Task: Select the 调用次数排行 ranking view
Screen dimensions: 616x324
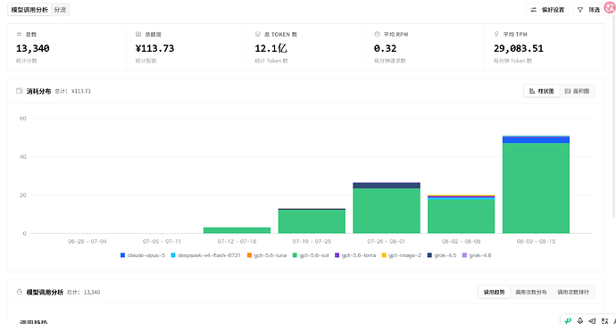Action: pyautogui.click(x=573, y=292)
